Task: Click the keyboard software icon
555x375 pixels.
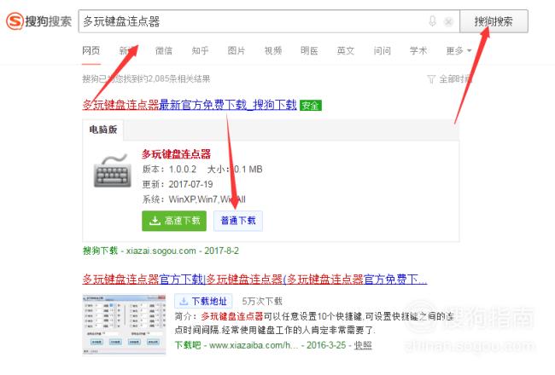Action: coord(112,171)
